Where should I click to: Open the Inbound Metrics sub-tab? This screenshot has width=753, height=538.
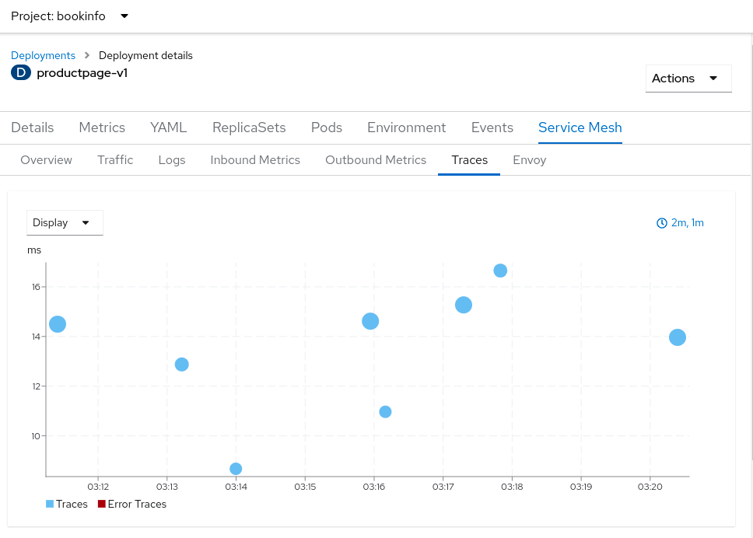[x=255, y=160]
